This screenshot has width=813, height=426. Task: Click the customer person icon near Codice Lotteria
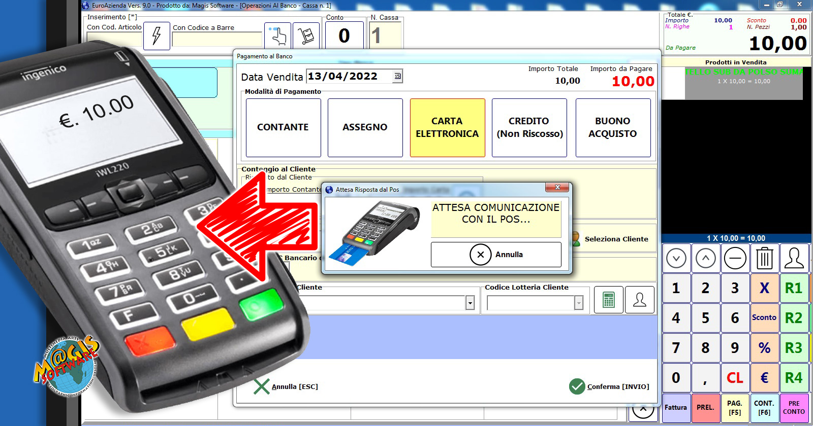640,300
